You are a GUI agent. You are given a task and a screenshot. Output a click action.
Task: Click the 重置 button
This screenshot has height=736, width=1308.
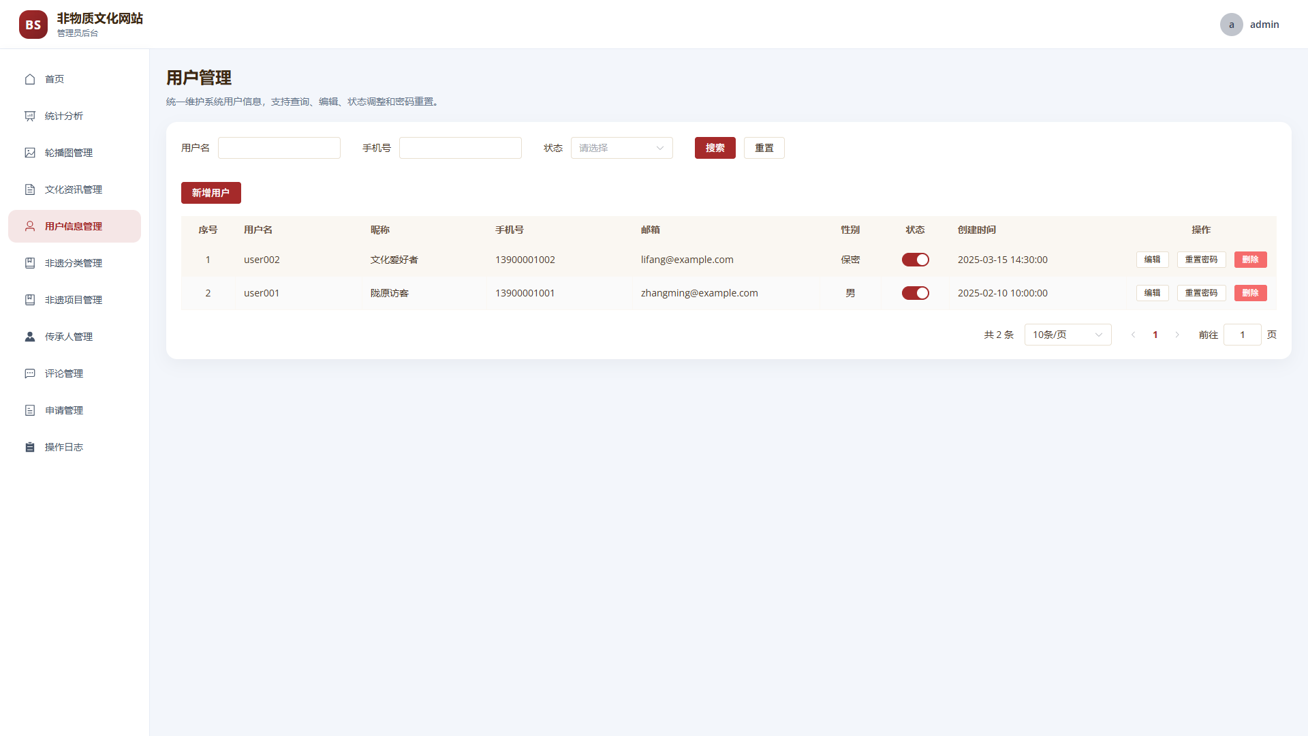pyautogui.click(x=764, y=148)
